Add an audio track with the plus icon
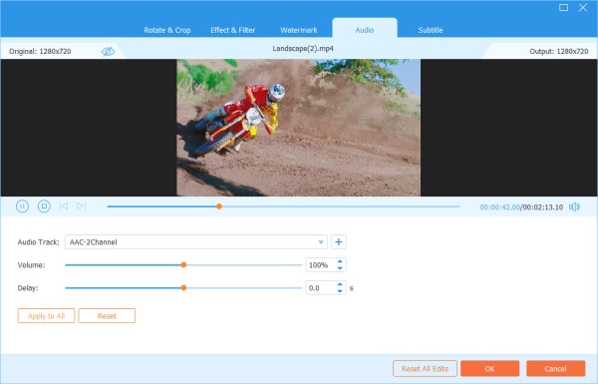Image resolution: width=598 pixels, height=384 pixels. click(338, 242)
